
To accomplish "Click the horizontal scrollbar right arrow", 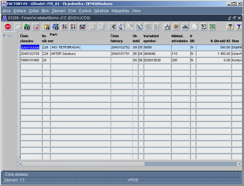I will pos(239,164).
